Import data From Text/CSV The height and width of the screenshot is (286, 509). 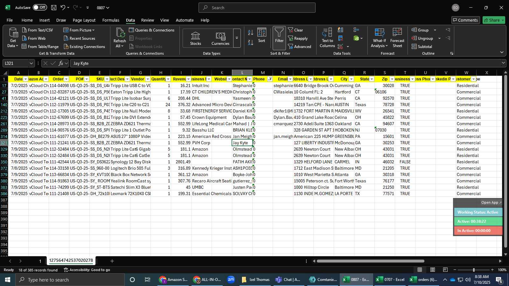[x=38, y=30]
